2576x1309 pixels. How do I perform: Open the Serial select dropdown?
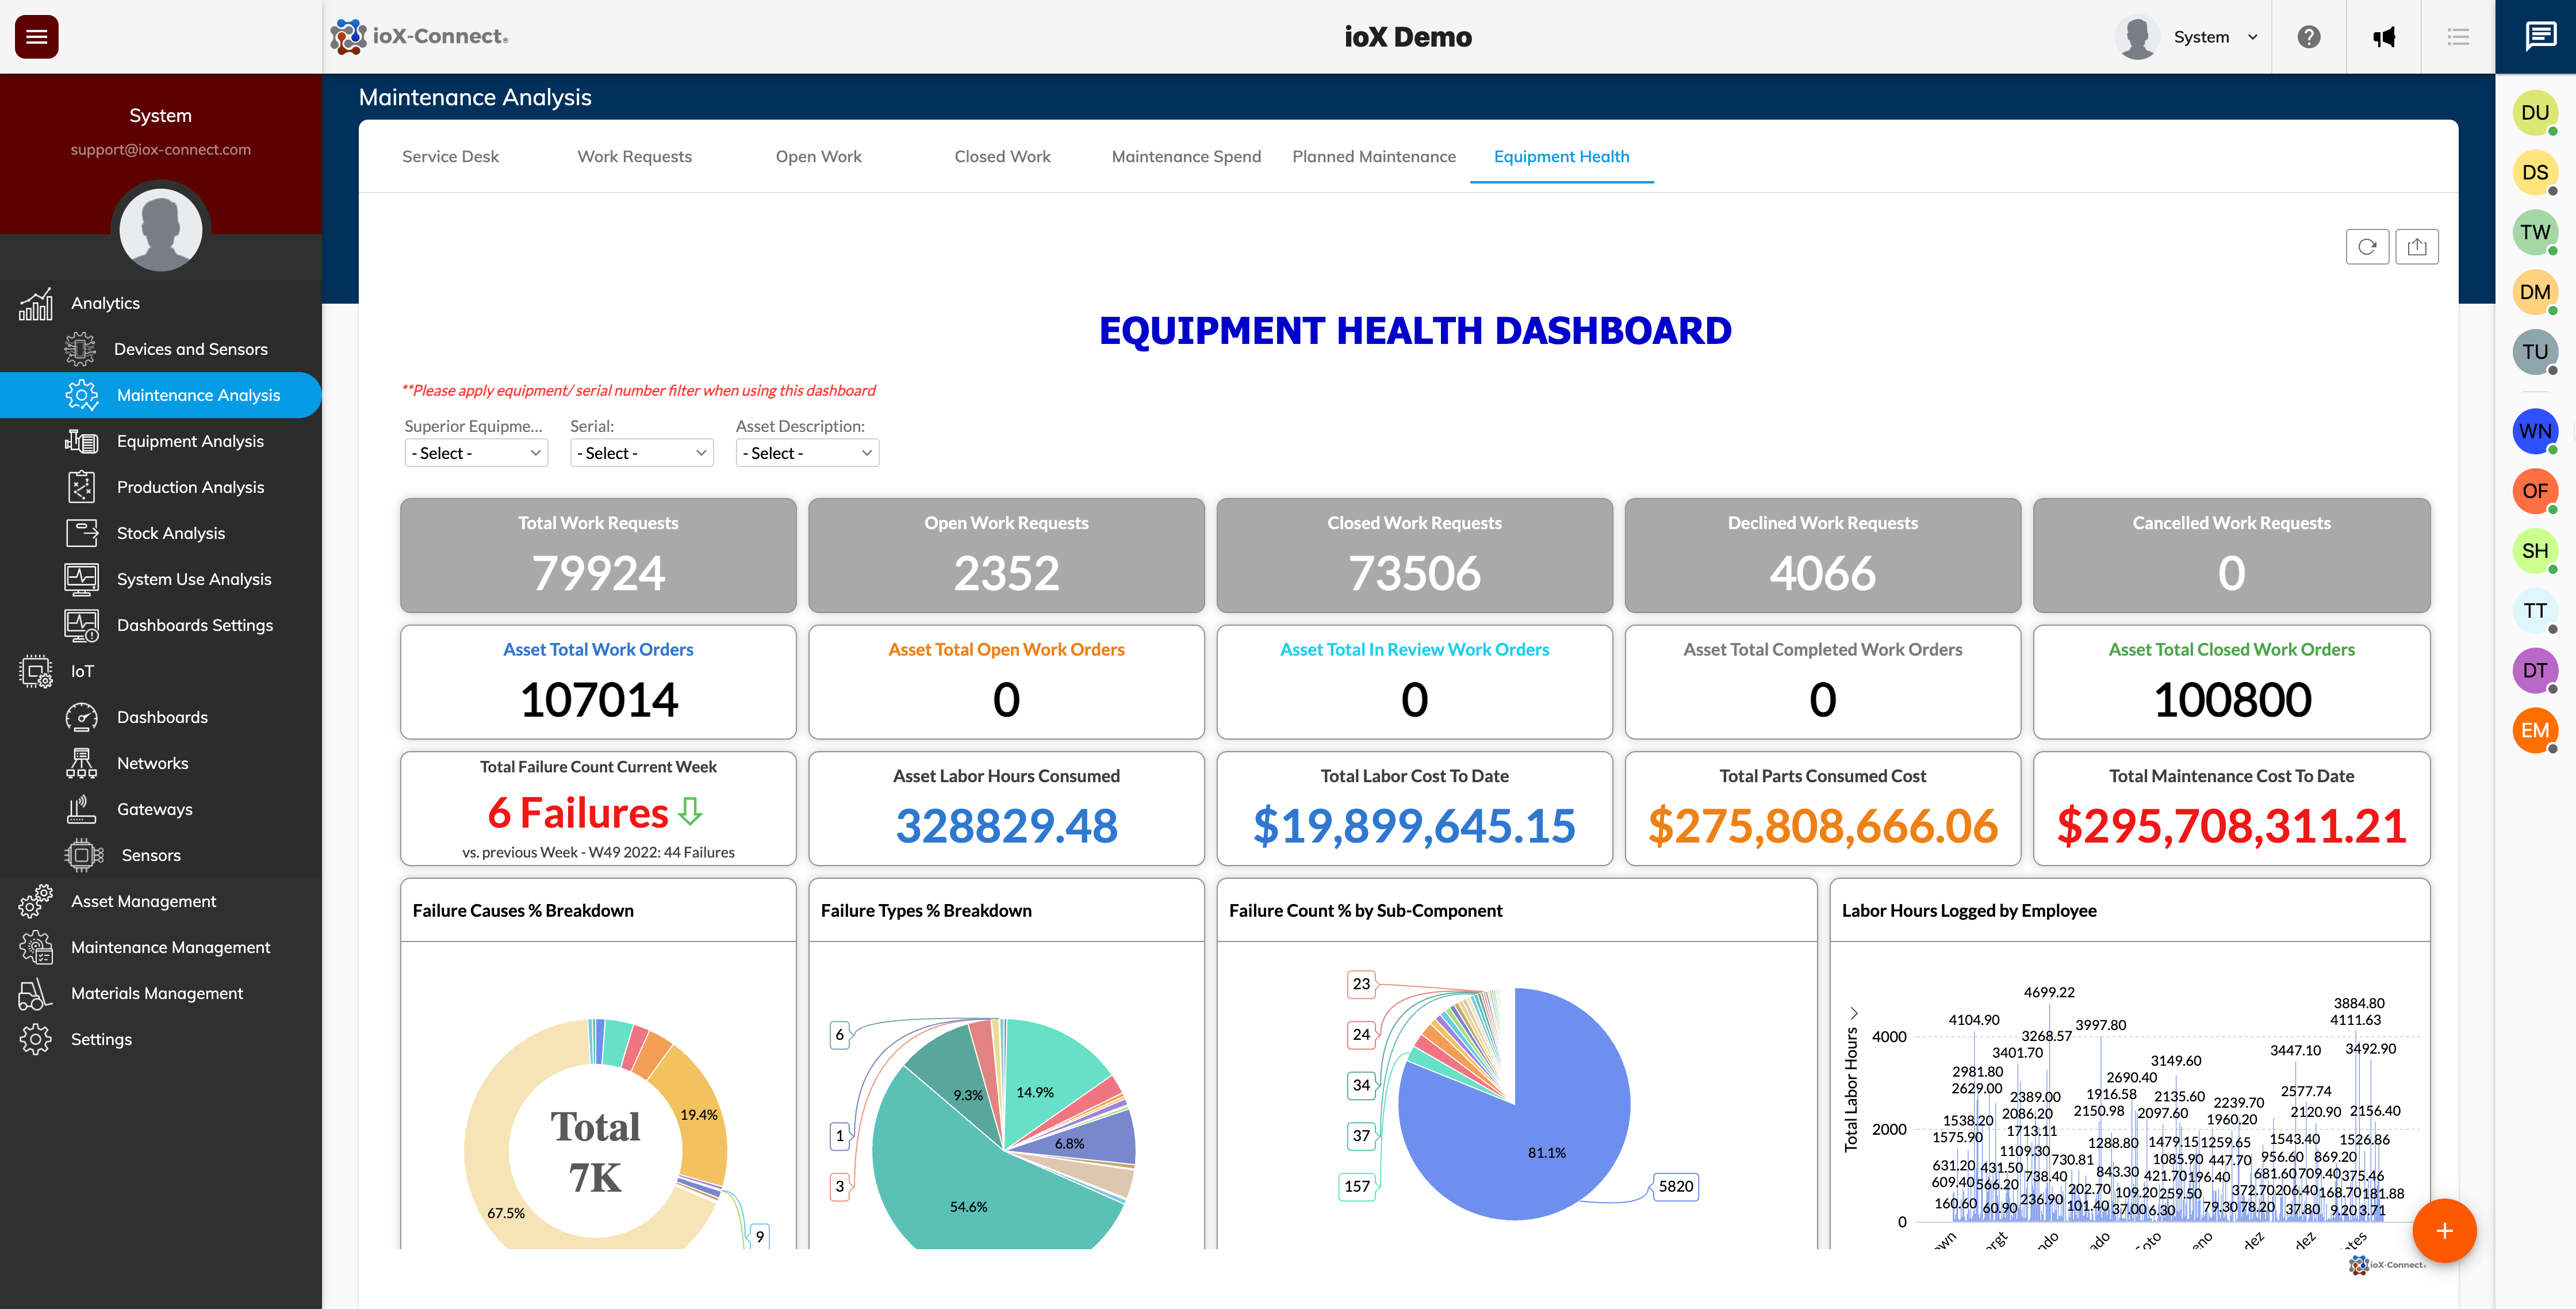point(641,453)
